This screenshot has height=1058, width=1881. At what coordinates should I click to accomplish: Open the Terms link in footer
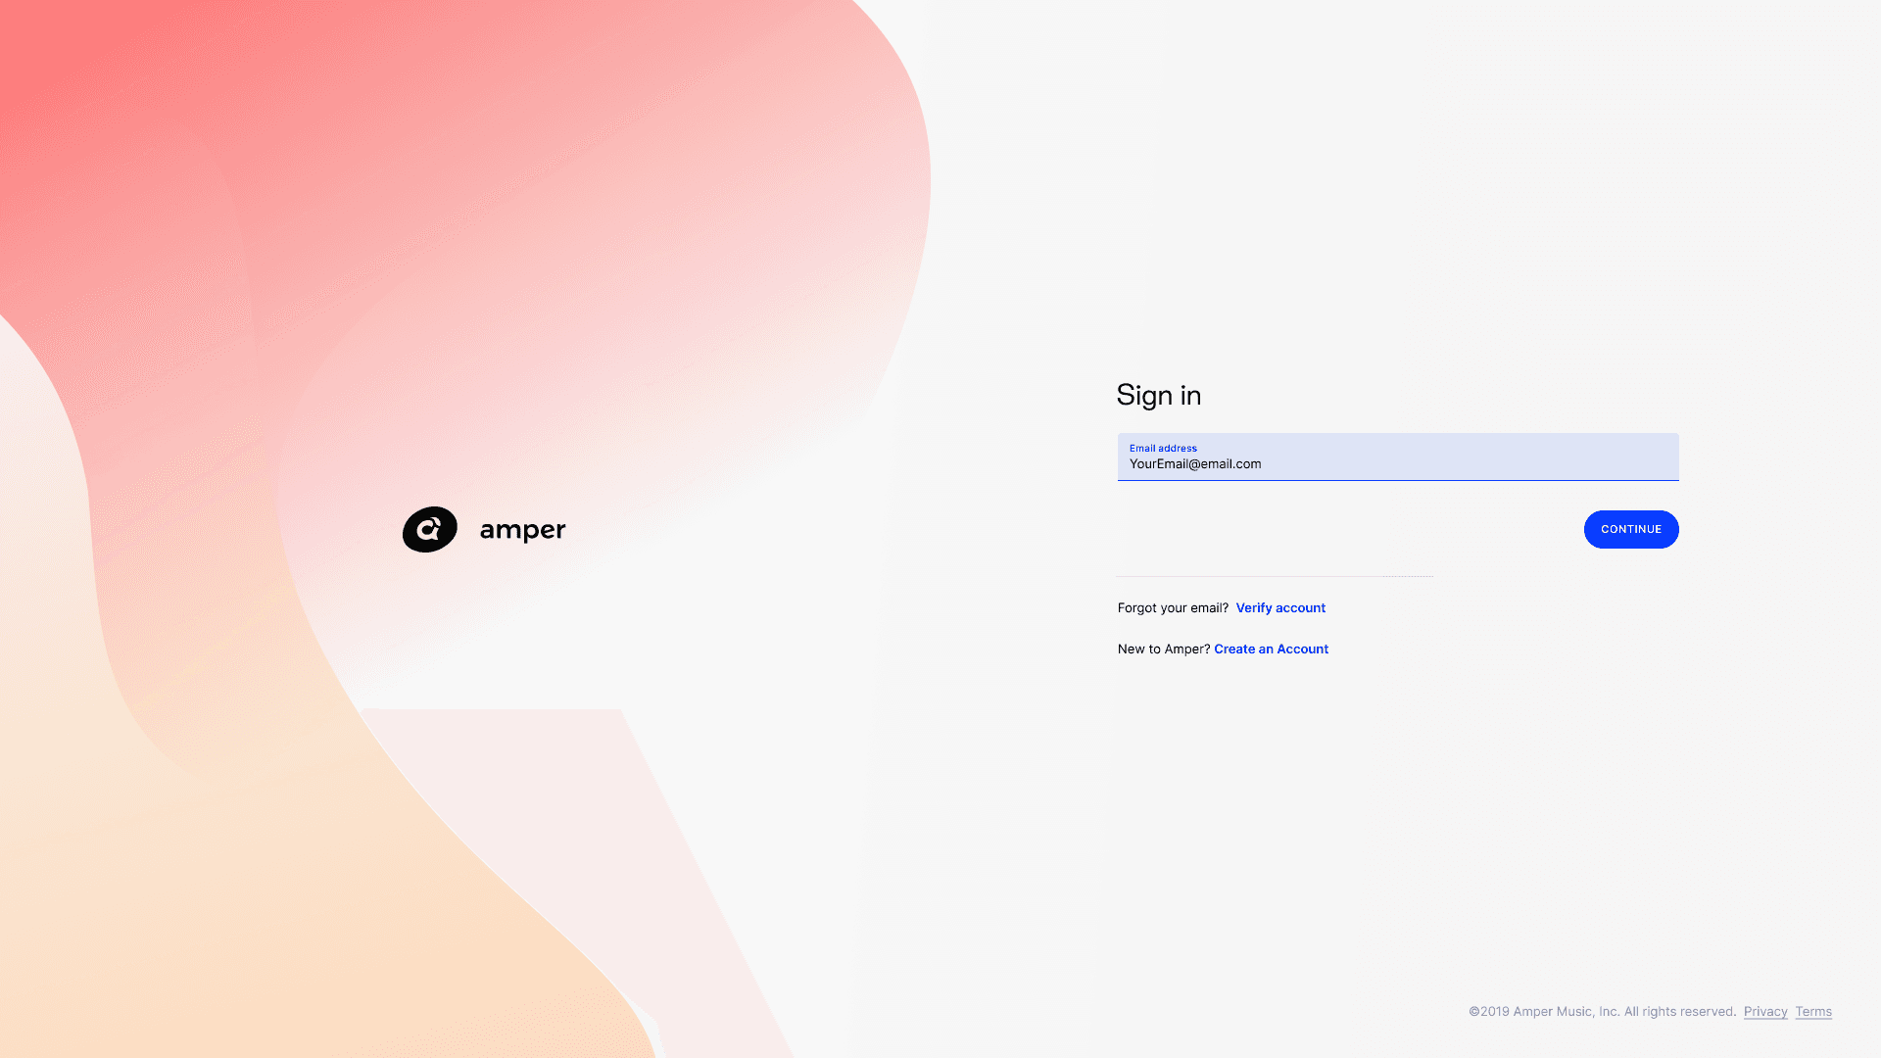pyautogui.click(x=1812, y=1012)
